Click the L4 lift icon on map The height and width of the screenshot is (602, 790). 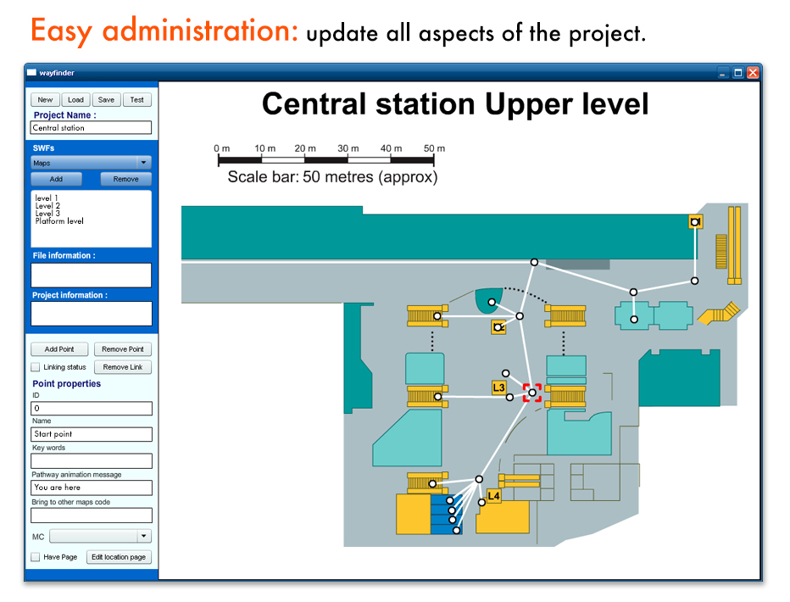click(494, 496)
